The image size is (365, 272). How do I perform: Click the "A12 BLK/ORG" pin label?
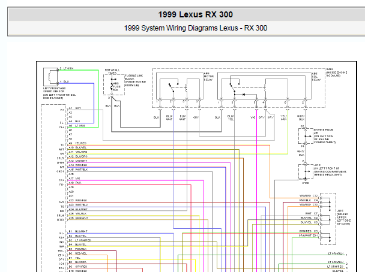coord(78,156)
